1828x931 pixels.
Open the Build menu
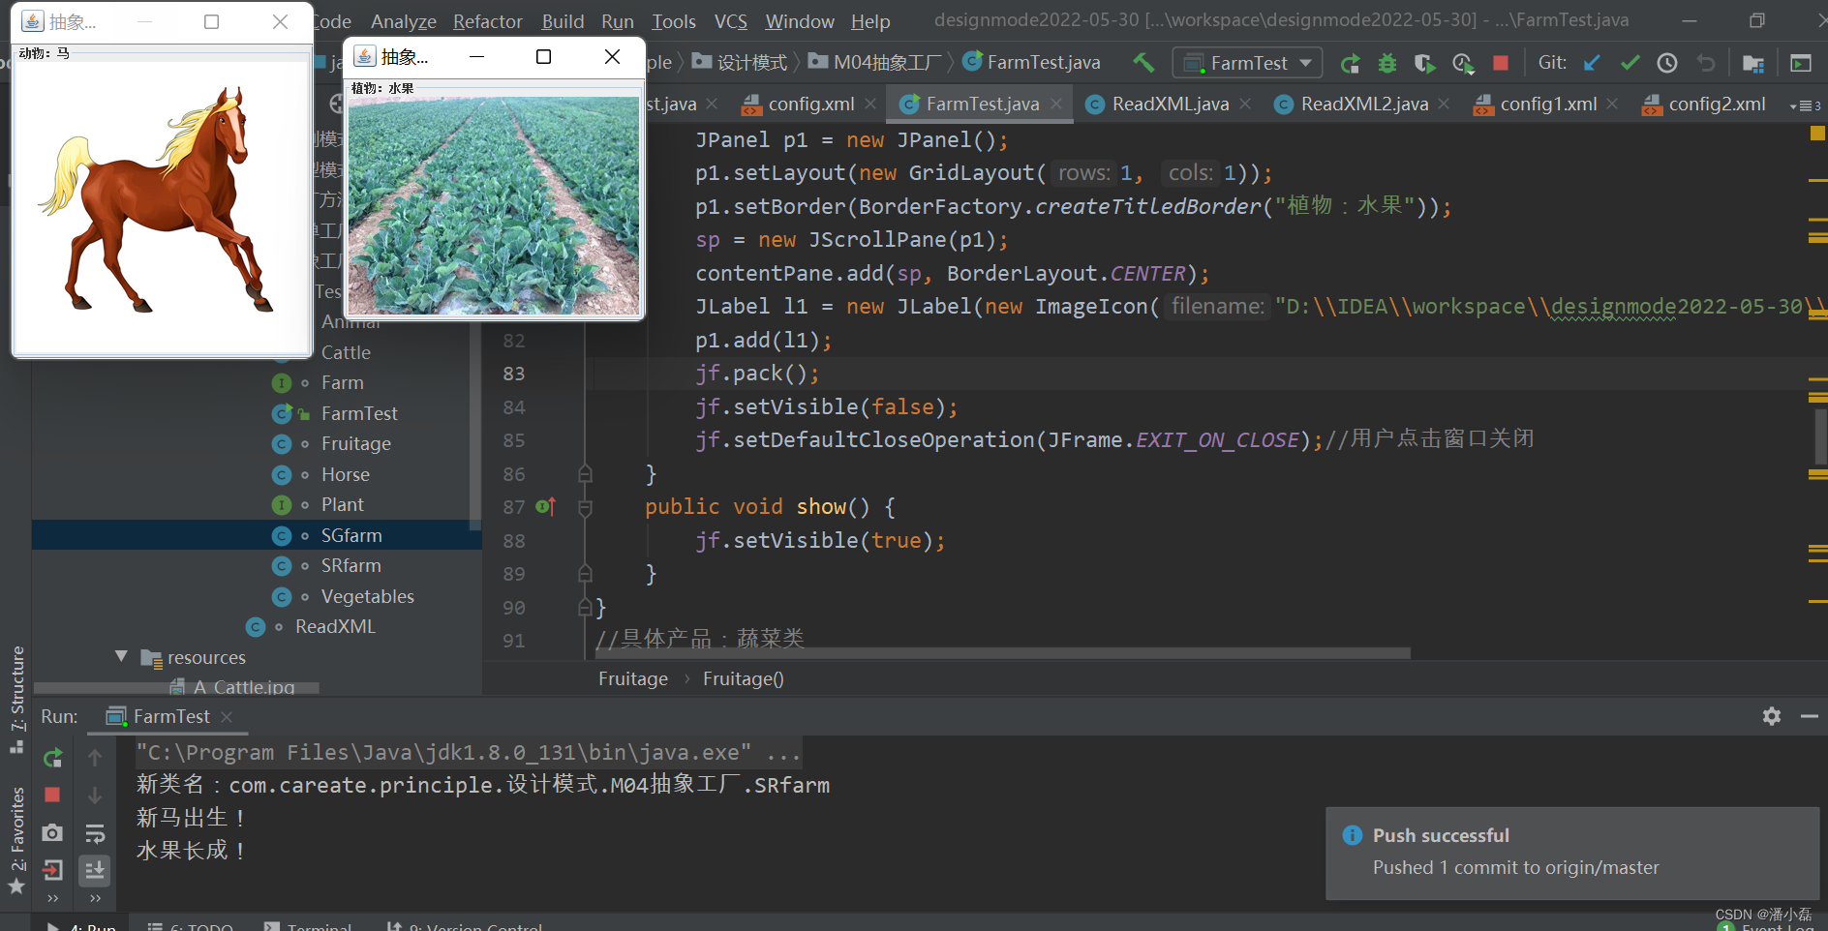[x=563, y=21]
